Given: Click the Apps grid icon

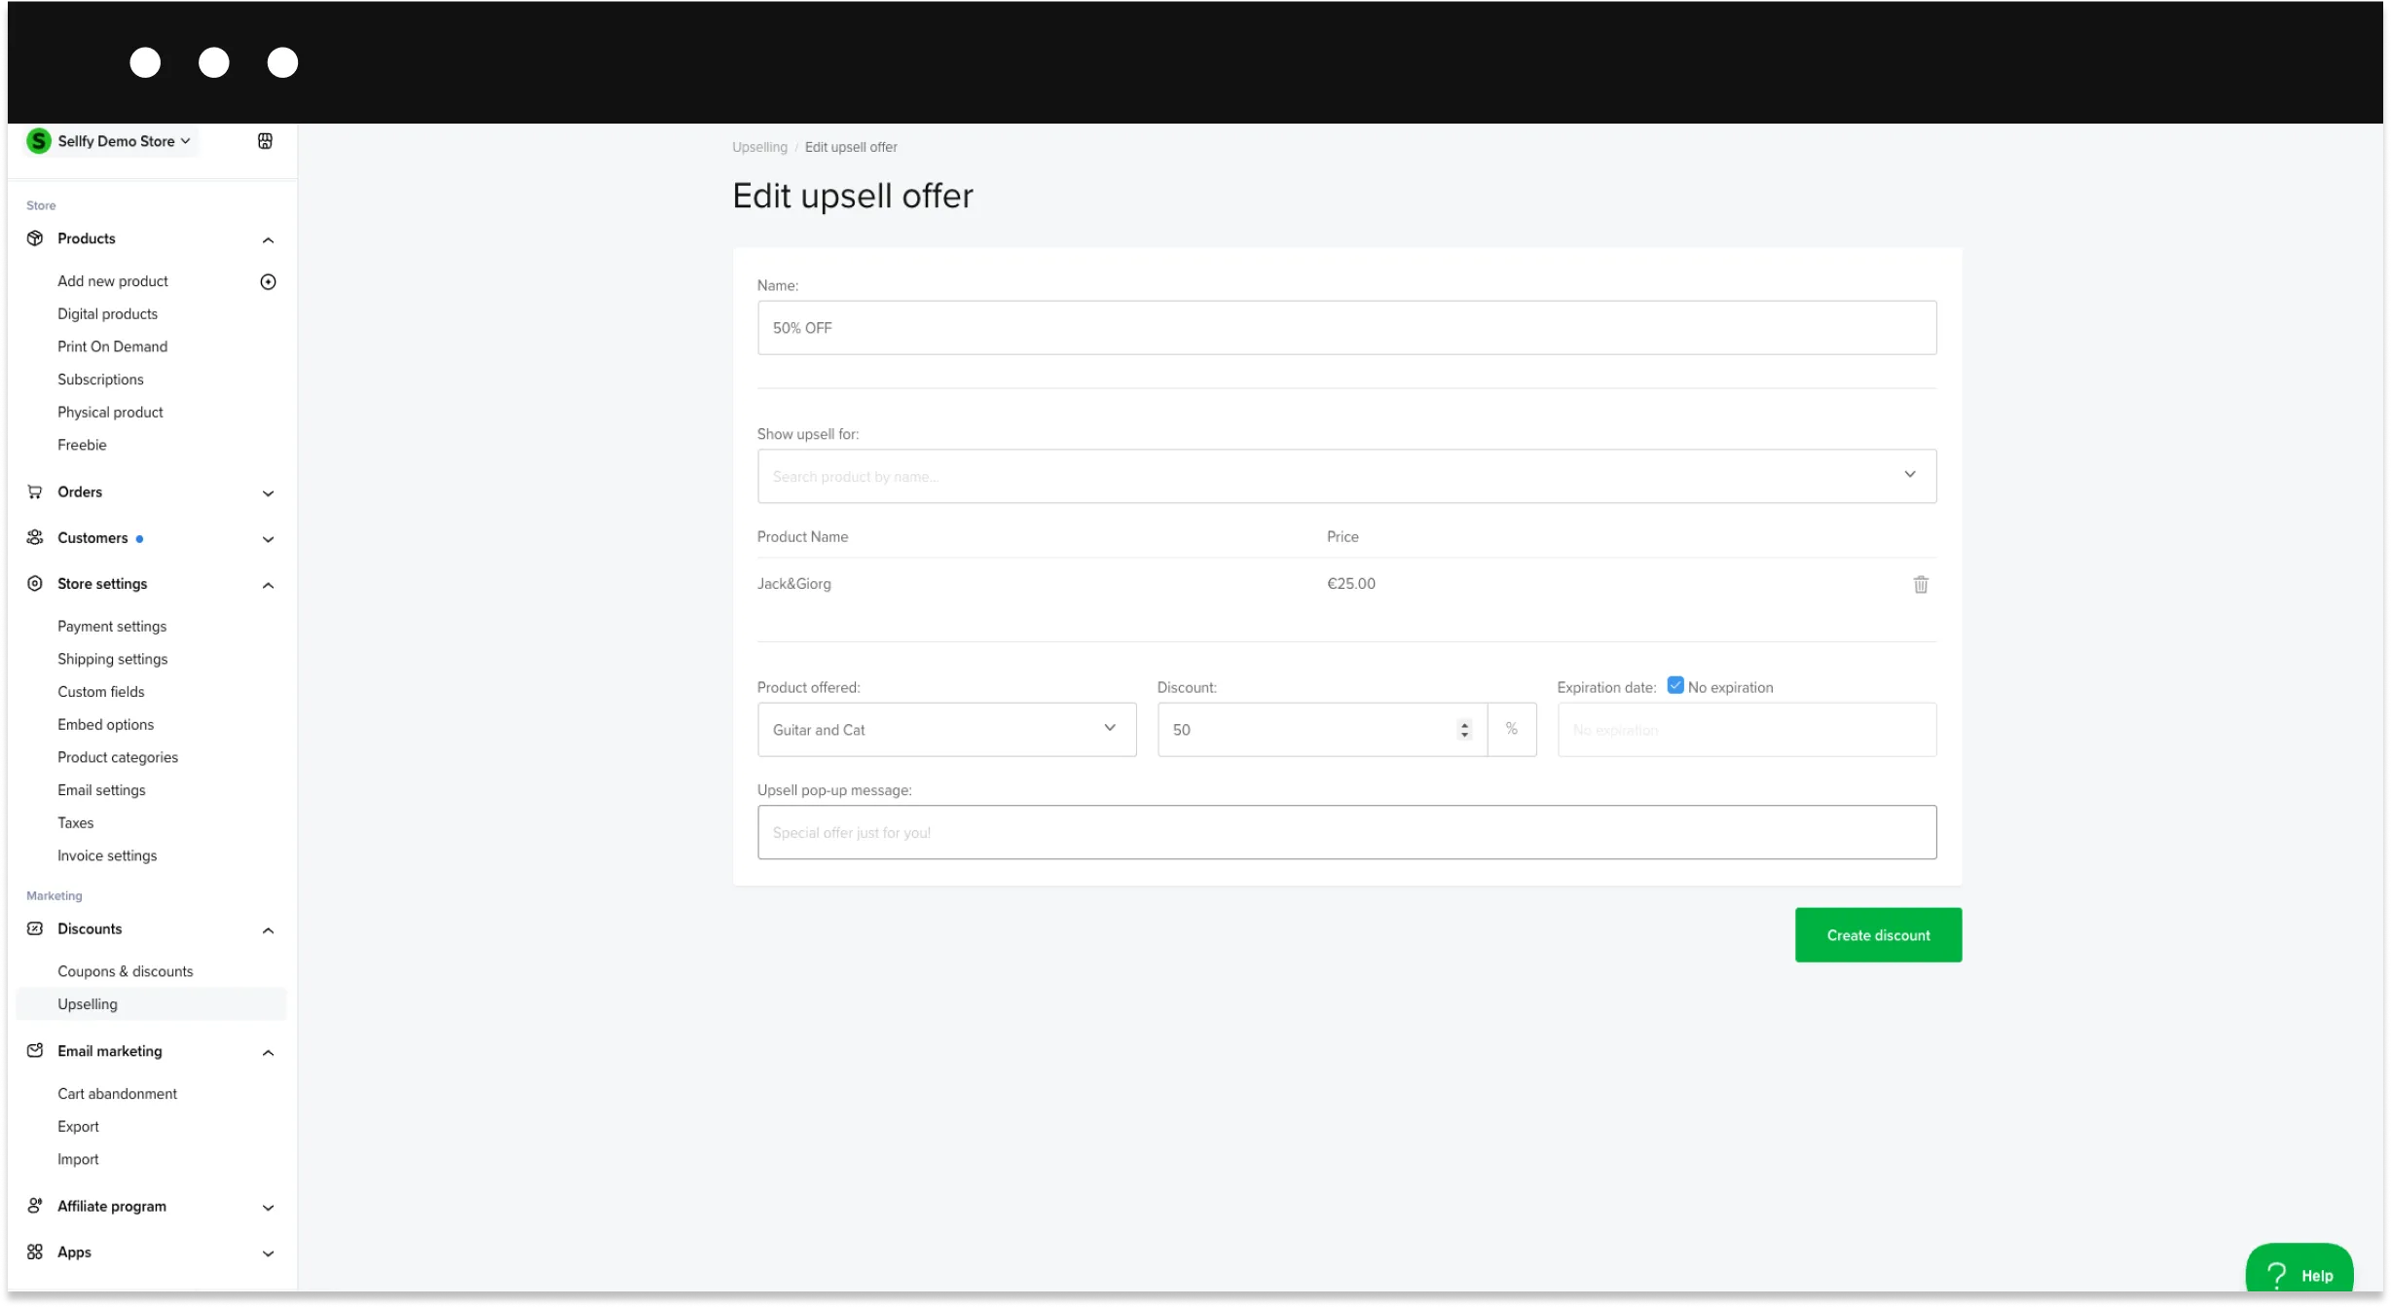Looking at the screenshot, I should pos(35,1253).
